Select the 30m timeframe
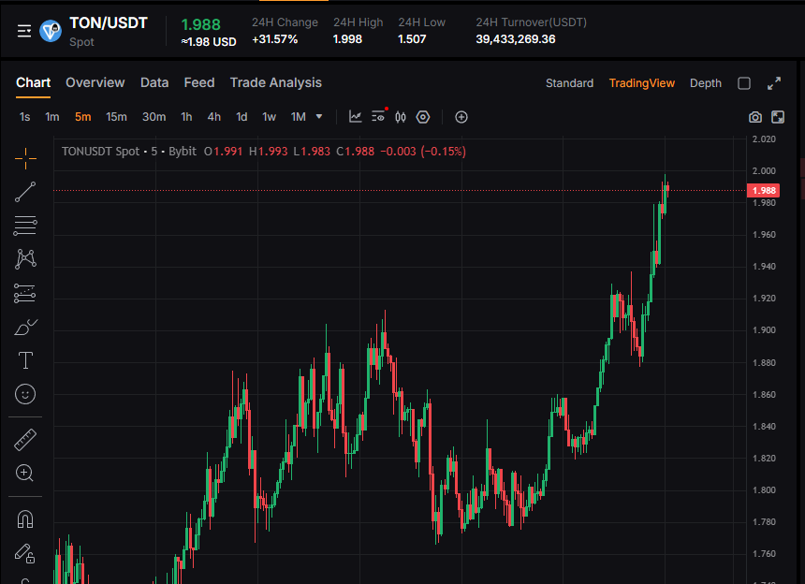The width and height of the screenshot is (805, 584). [x=154, y=117]
